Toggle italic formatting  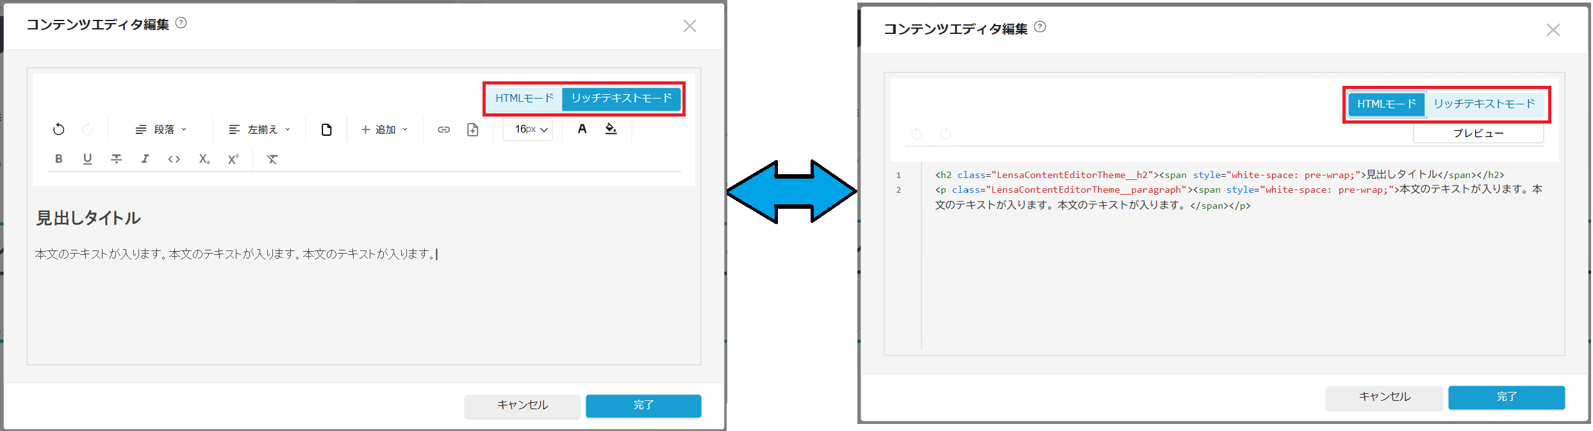pyautogui.click(x=145, y=159)
